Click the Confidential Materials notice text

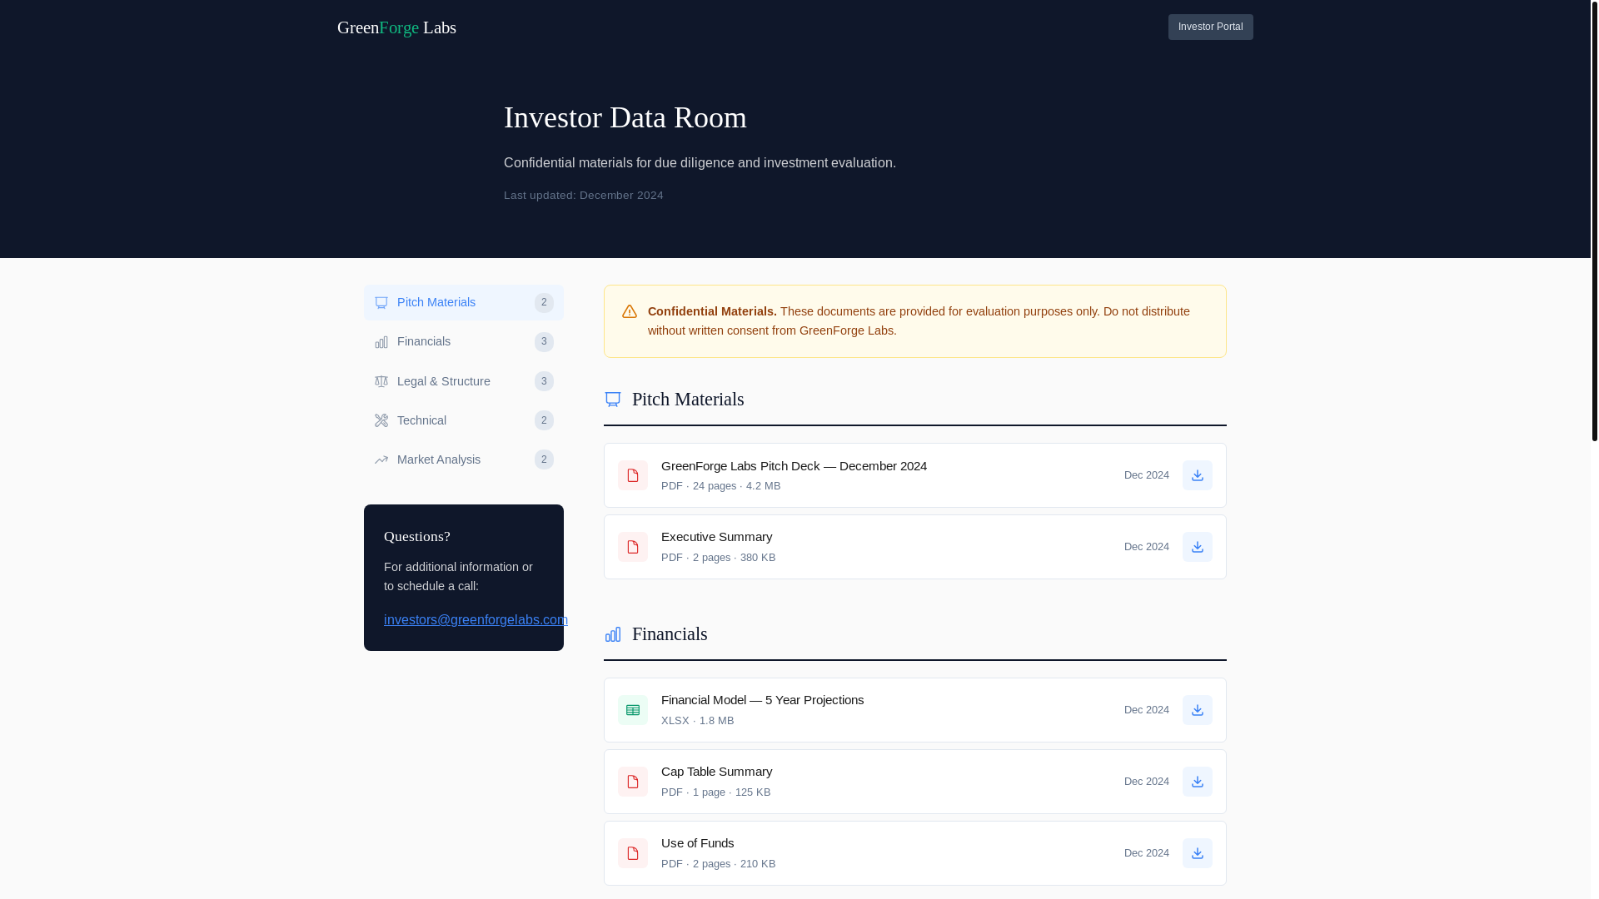coord(919,320)
